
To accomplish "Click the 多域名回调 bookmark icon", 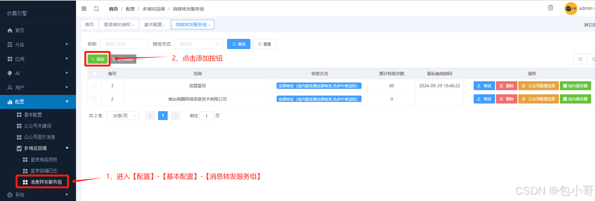I will tap(19, 148).
